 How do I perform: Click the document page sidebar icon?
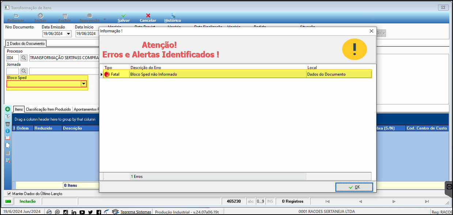click(8, 145)
